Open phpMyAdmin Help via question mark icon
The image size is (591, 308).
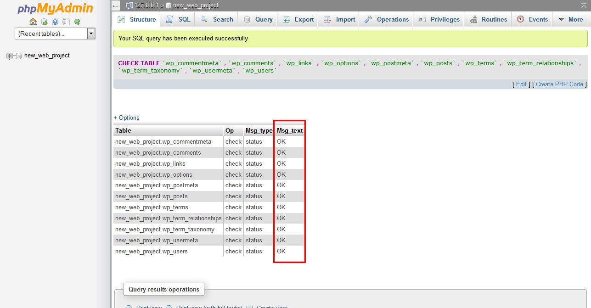click(55, 22)
